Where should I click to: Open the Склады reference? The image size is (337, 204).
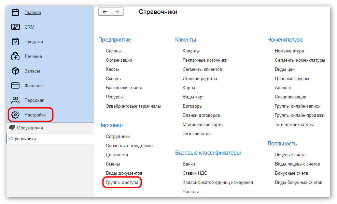click(113, 79)
